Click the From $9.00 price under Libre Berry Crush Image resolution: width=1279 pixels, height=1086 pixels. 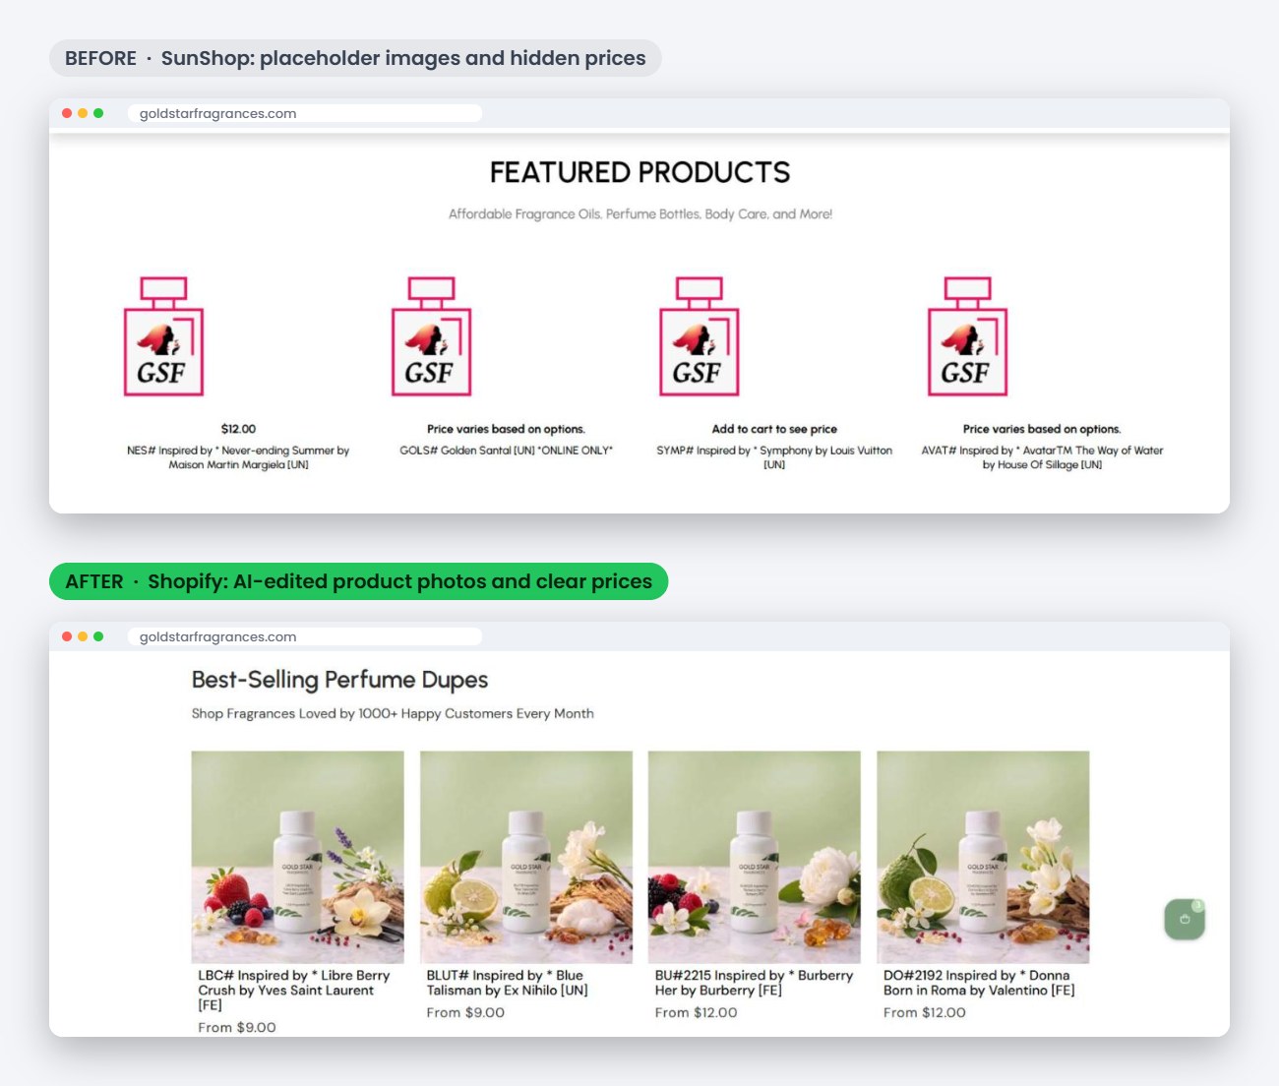tap(237, 1027)
